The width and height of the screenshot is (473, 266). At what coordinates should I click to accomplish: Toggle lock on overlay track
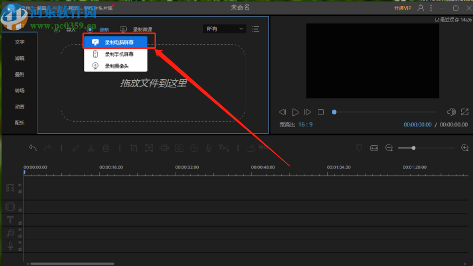pyautogui.click(x=20, y=210)
